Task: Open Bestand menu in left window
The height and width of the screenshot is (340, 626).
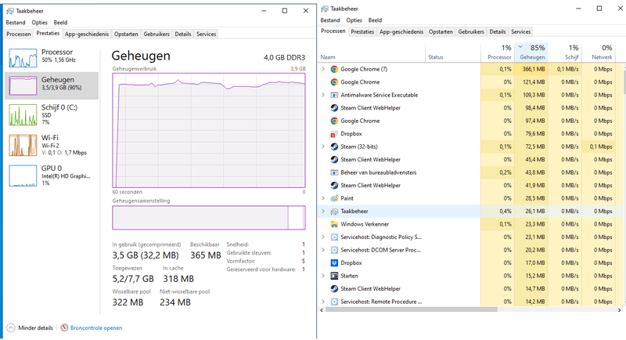Action: 16,23
